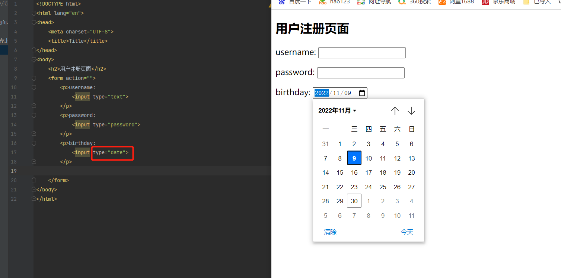Screen dimensions: 561x278
Task: Select day 24 in the calendar
Action: point(369,187)
